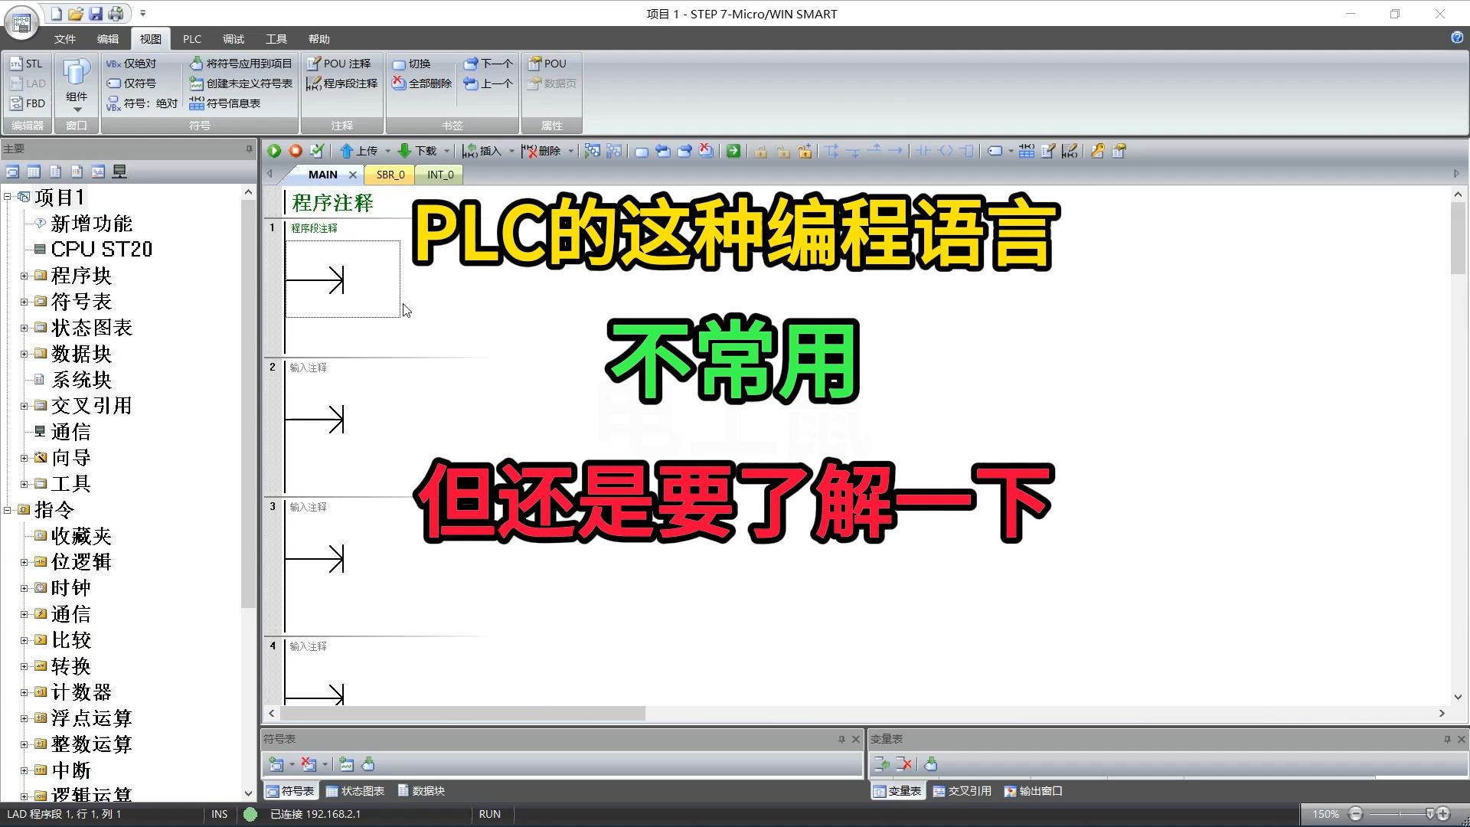Click the compile program icon
The width and height of the screenshot is (1470, 827).
[x=317, y=151]
